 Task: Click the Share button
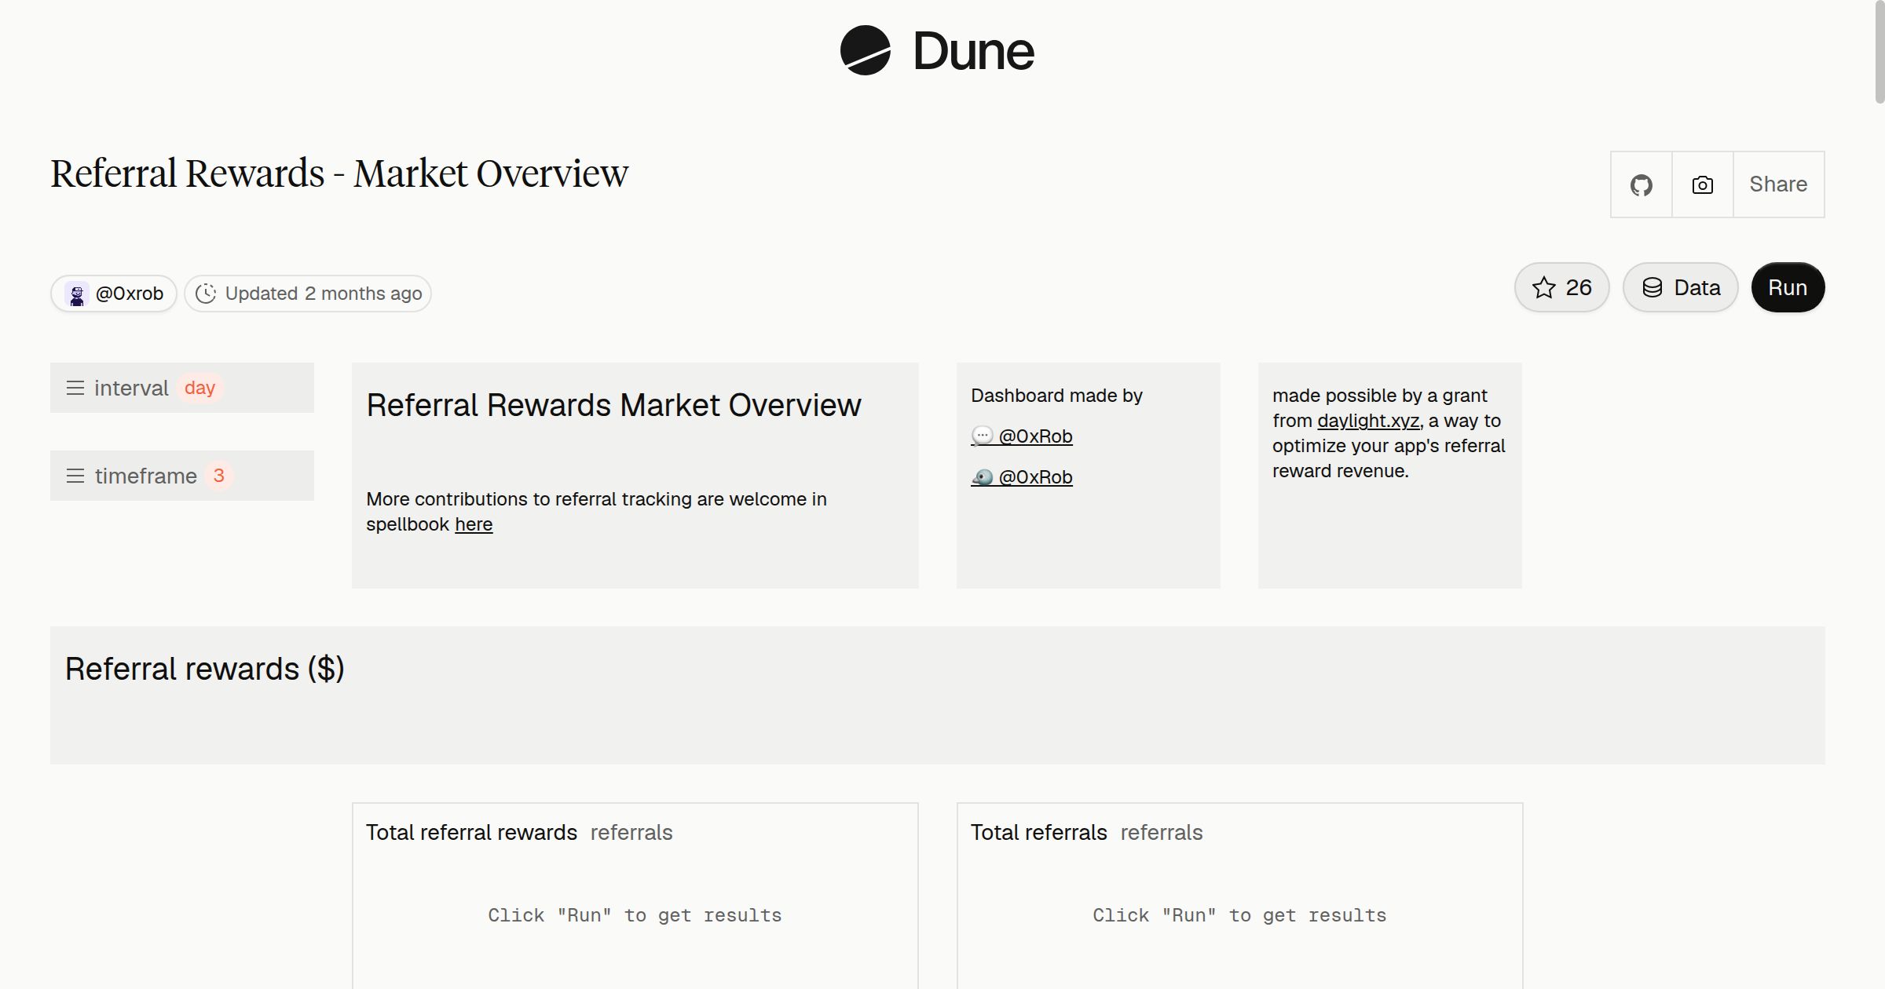[x=1778, y=184]
